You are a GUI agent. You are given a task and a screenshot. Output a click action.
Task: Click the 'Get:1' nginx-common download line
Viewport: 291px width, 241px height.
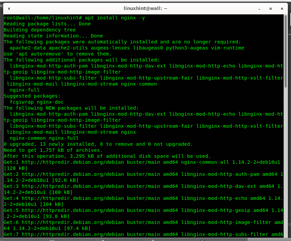[142, 162]
